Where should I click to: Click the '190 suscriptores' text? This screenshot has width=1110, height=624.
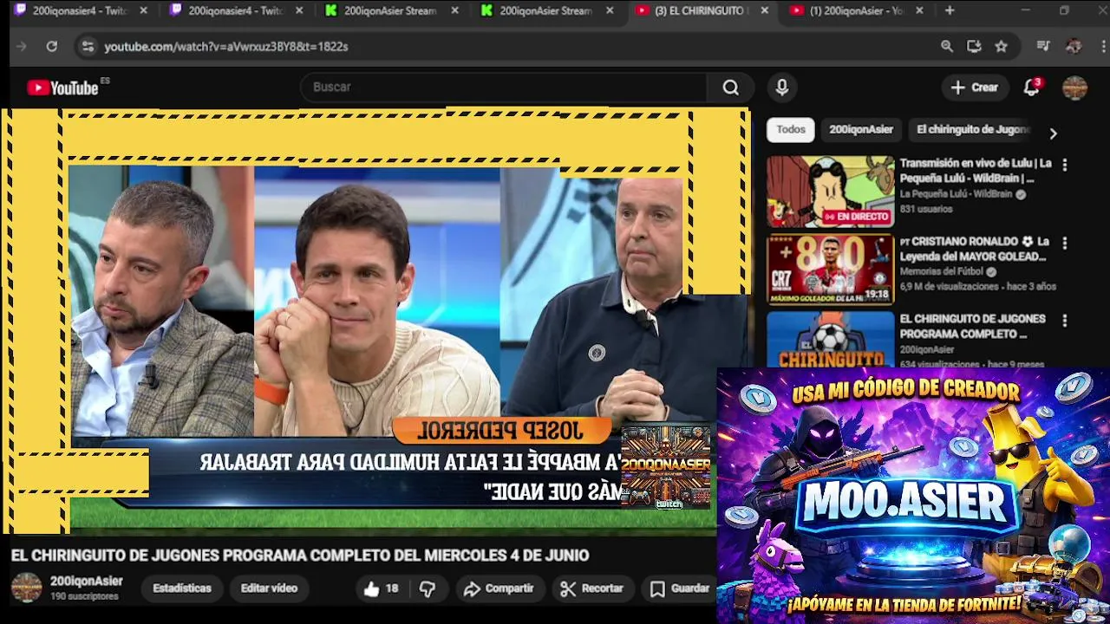[x=84, y=597]
